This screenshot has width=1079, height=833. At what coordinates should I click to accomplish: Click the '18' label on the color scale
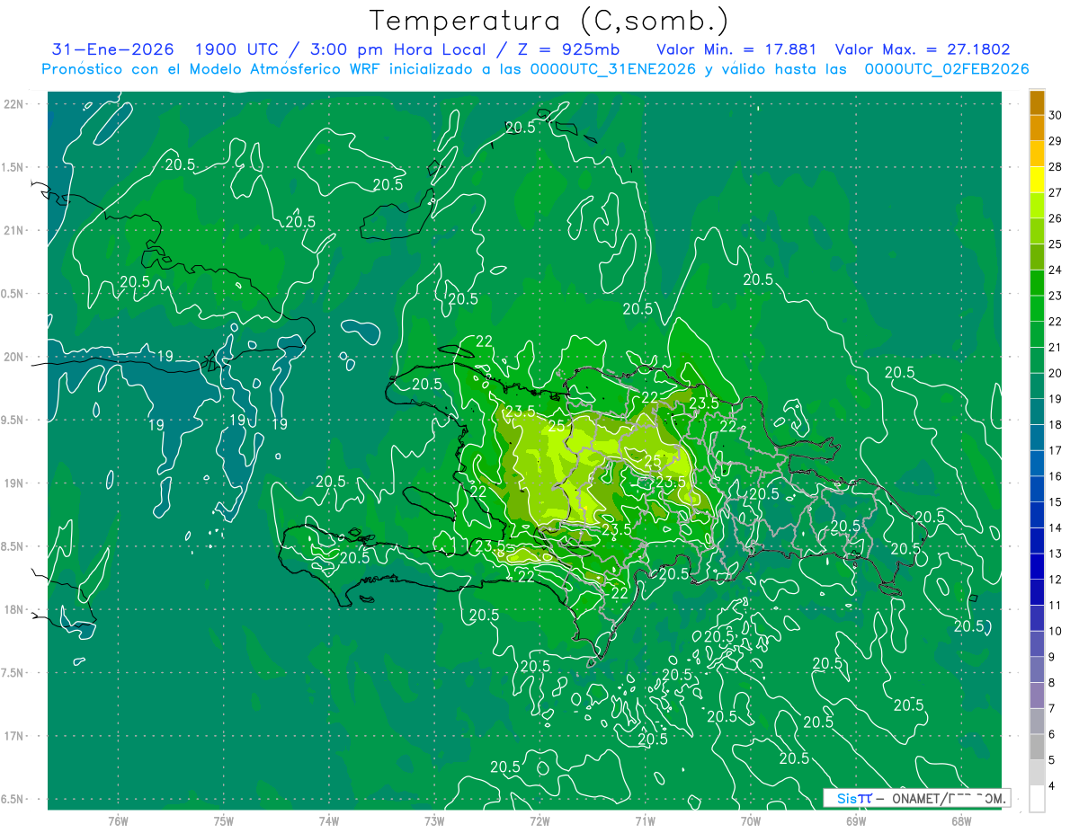(x=1055, y=425)
